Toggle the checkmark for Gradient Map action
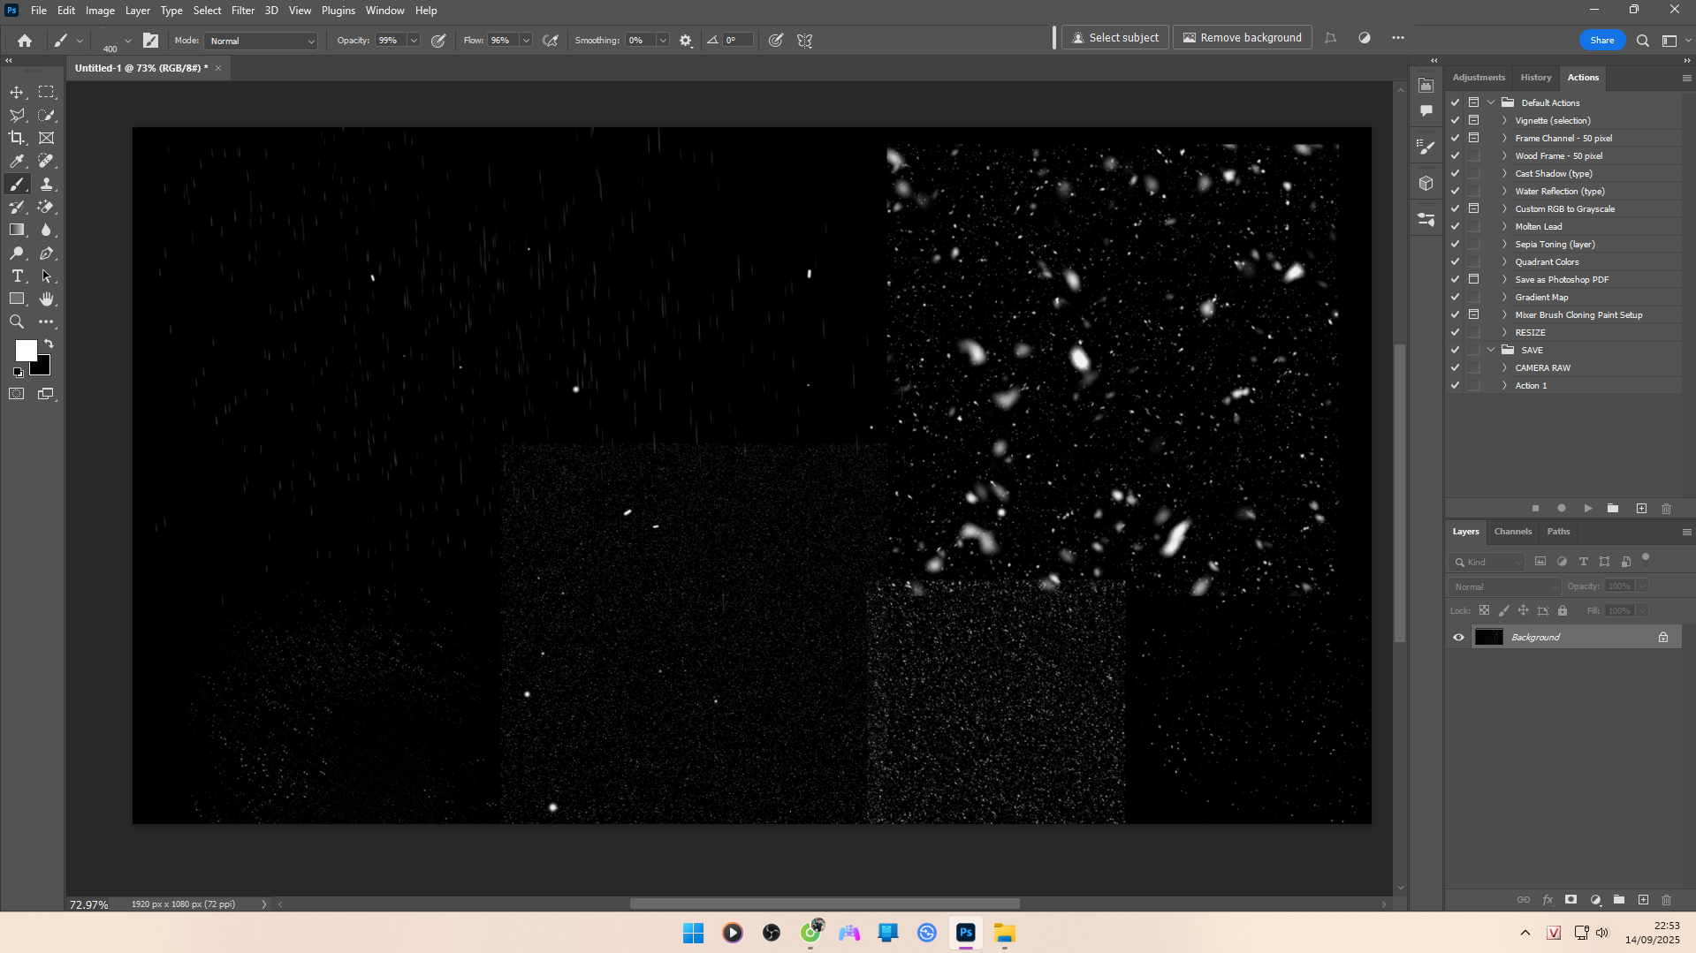Image resolution: width=1696 pixels, height=953 pixels. (1456, 297)
